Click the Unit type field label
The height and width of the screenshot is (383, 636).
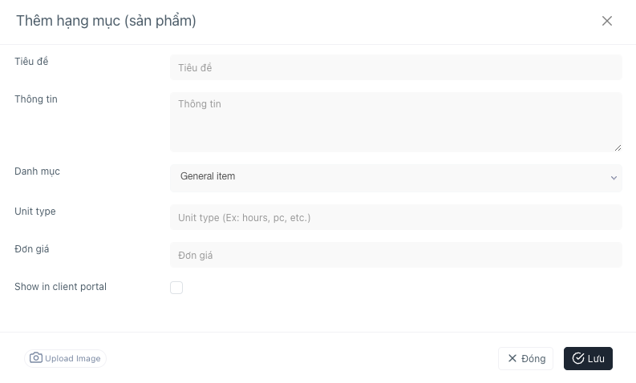pos(34,212)
